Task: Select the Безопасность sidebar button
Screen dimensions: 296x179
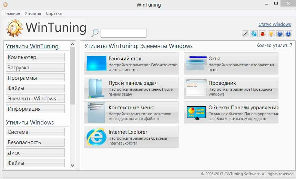Action: coord(35,142)
